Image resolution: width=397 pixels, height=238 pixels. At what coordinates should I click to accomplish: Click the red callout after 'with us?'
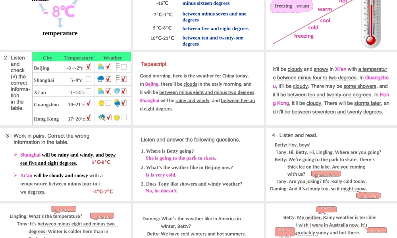pyautogui.click(x=326, y=174)
